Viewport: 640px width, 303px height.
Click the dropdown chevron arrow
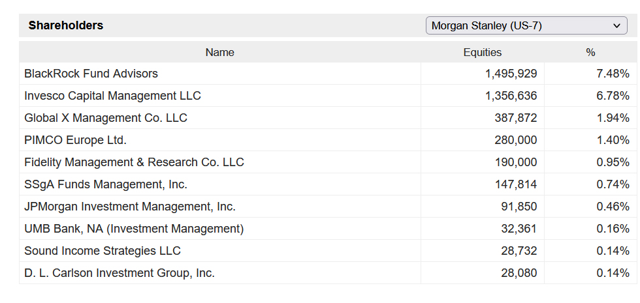coord(616,26)
